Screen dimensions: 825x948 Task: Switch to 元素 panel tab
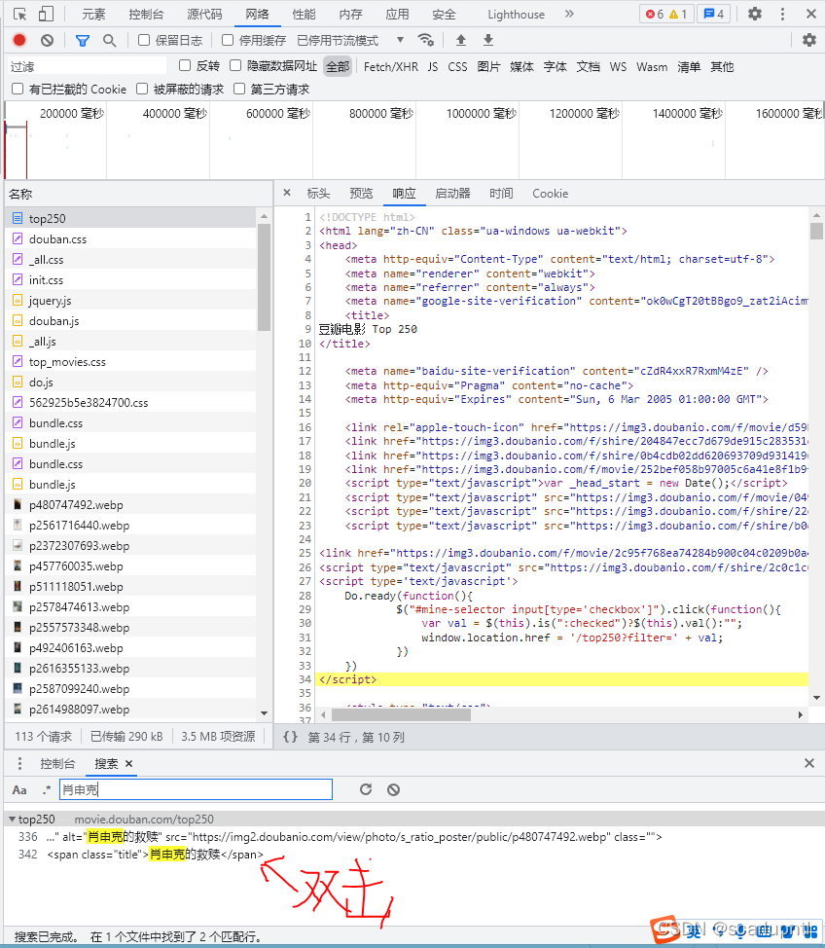[93, 14]
